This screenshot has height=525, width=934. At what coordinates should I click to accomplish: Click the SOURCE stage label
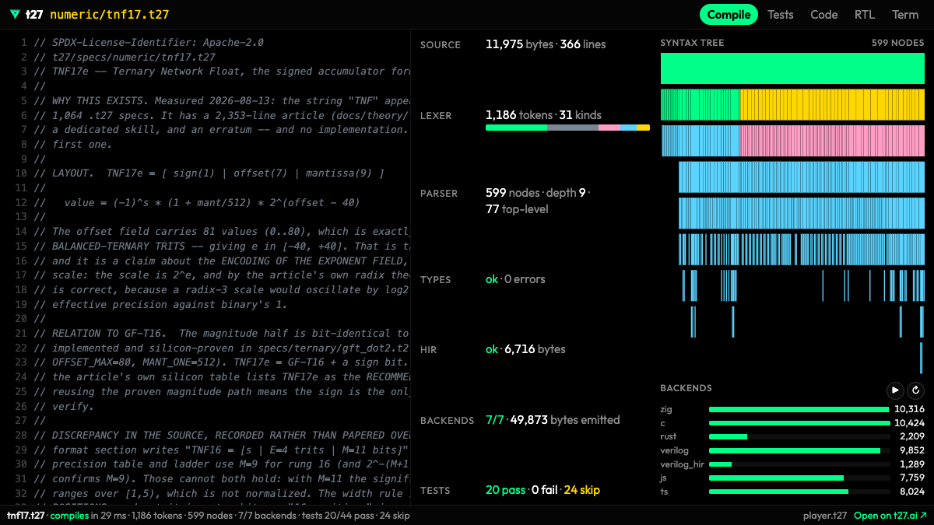(x=441, y=45)
